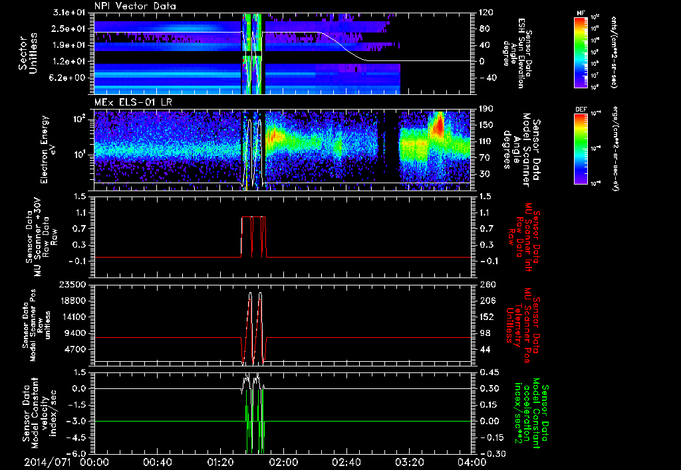The image size is (681, 470).
Task: Click the 'DEF' label above the color bar
Action: (x=581, y=110)
